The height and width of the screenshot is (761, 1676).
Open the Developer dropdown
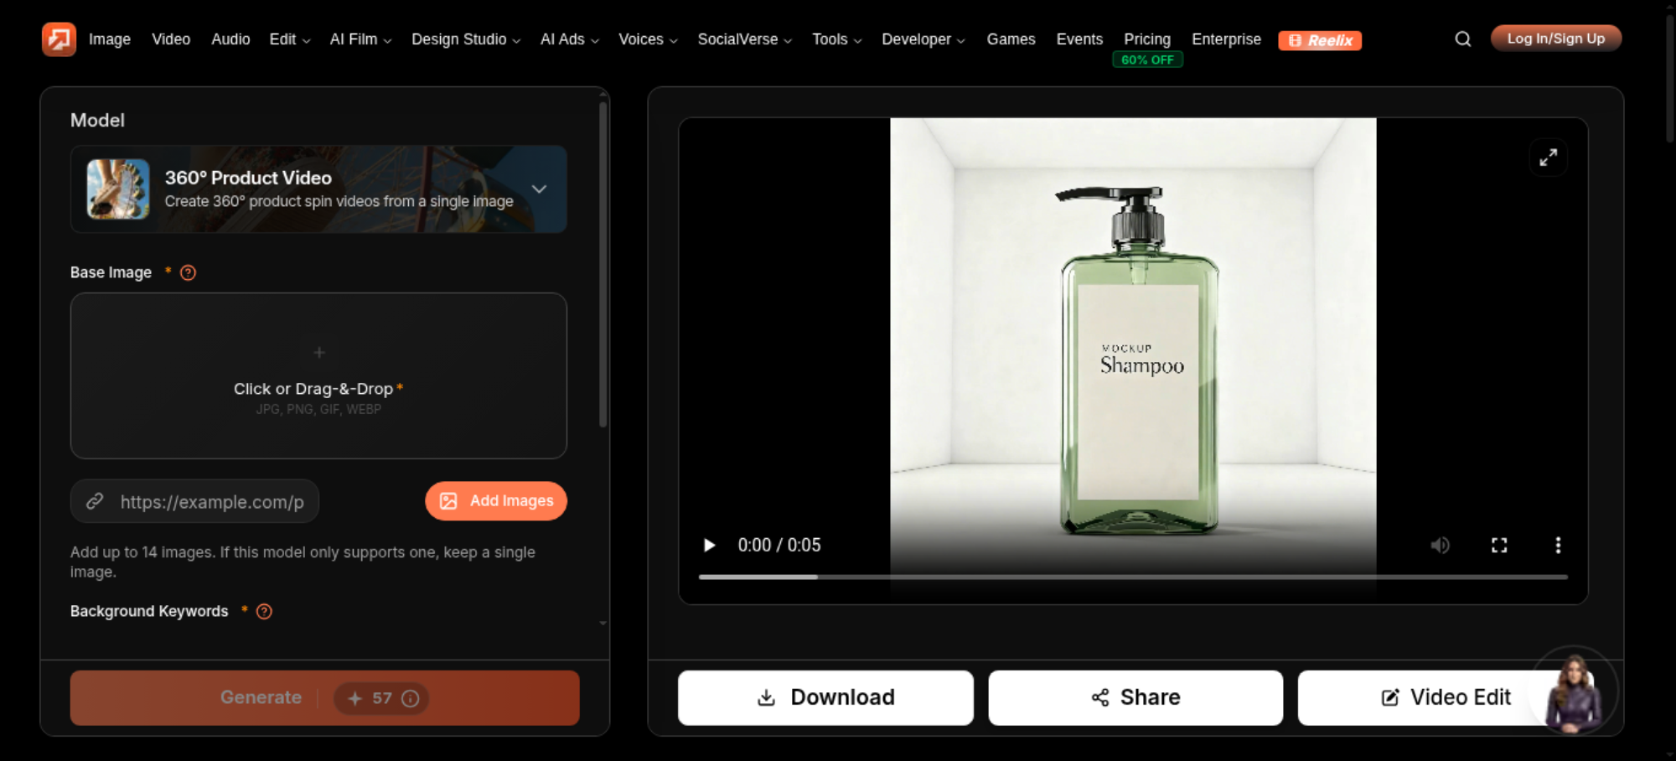point(923,39)
